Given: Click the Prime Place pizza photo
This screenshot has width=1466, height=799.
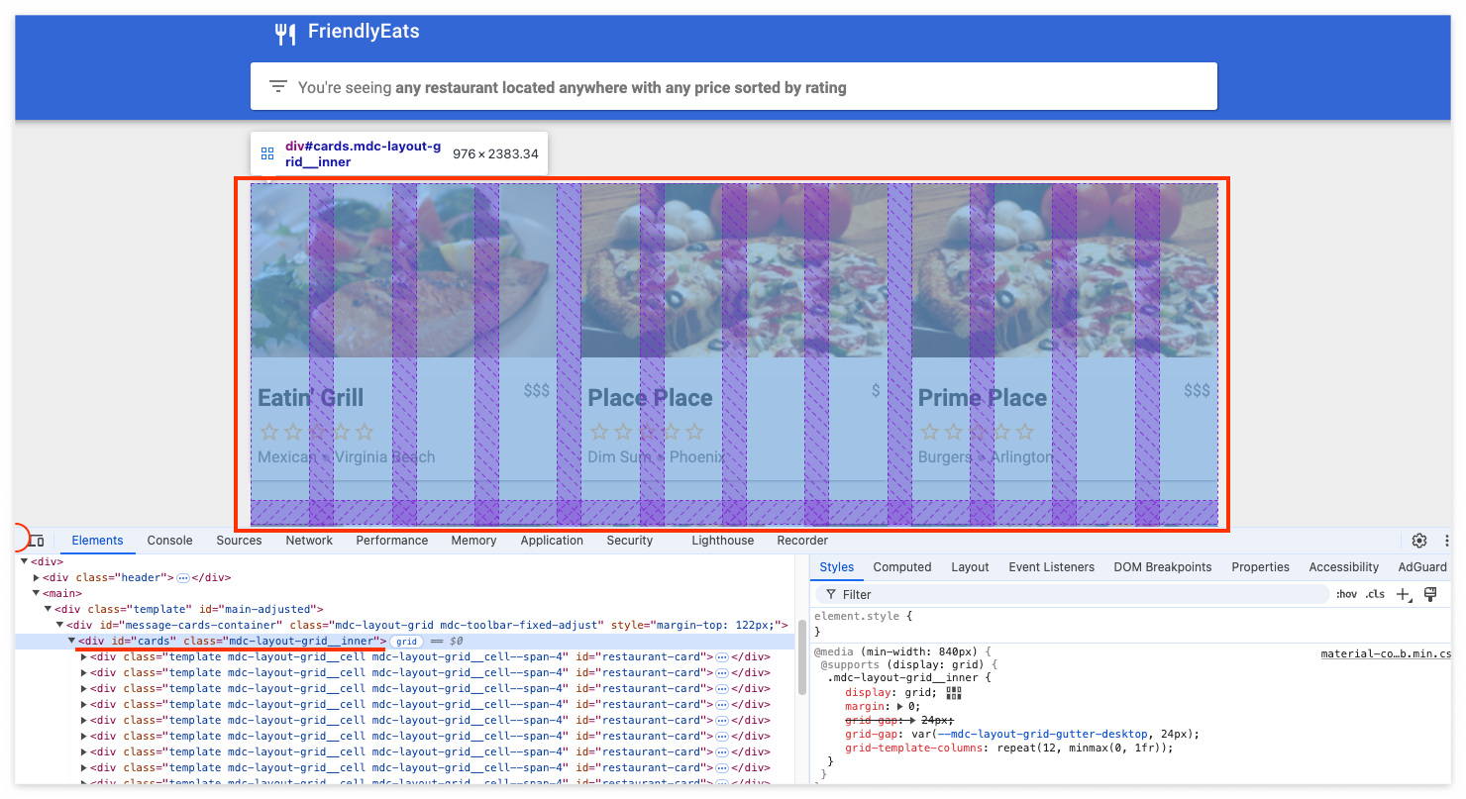Looking at the screenshot, I should pos(1065,270).
